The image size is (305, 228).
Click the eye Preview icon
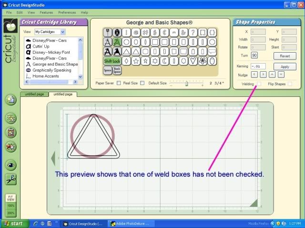10,165
